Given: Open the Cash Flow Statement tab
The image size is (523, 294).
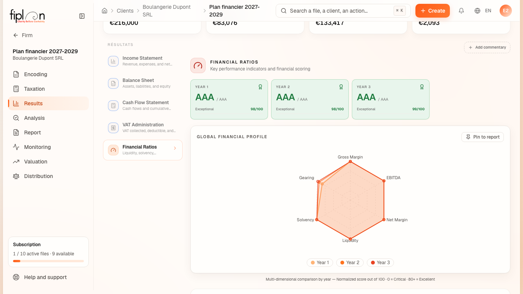Looking at the screenshot, I should 143,105.
